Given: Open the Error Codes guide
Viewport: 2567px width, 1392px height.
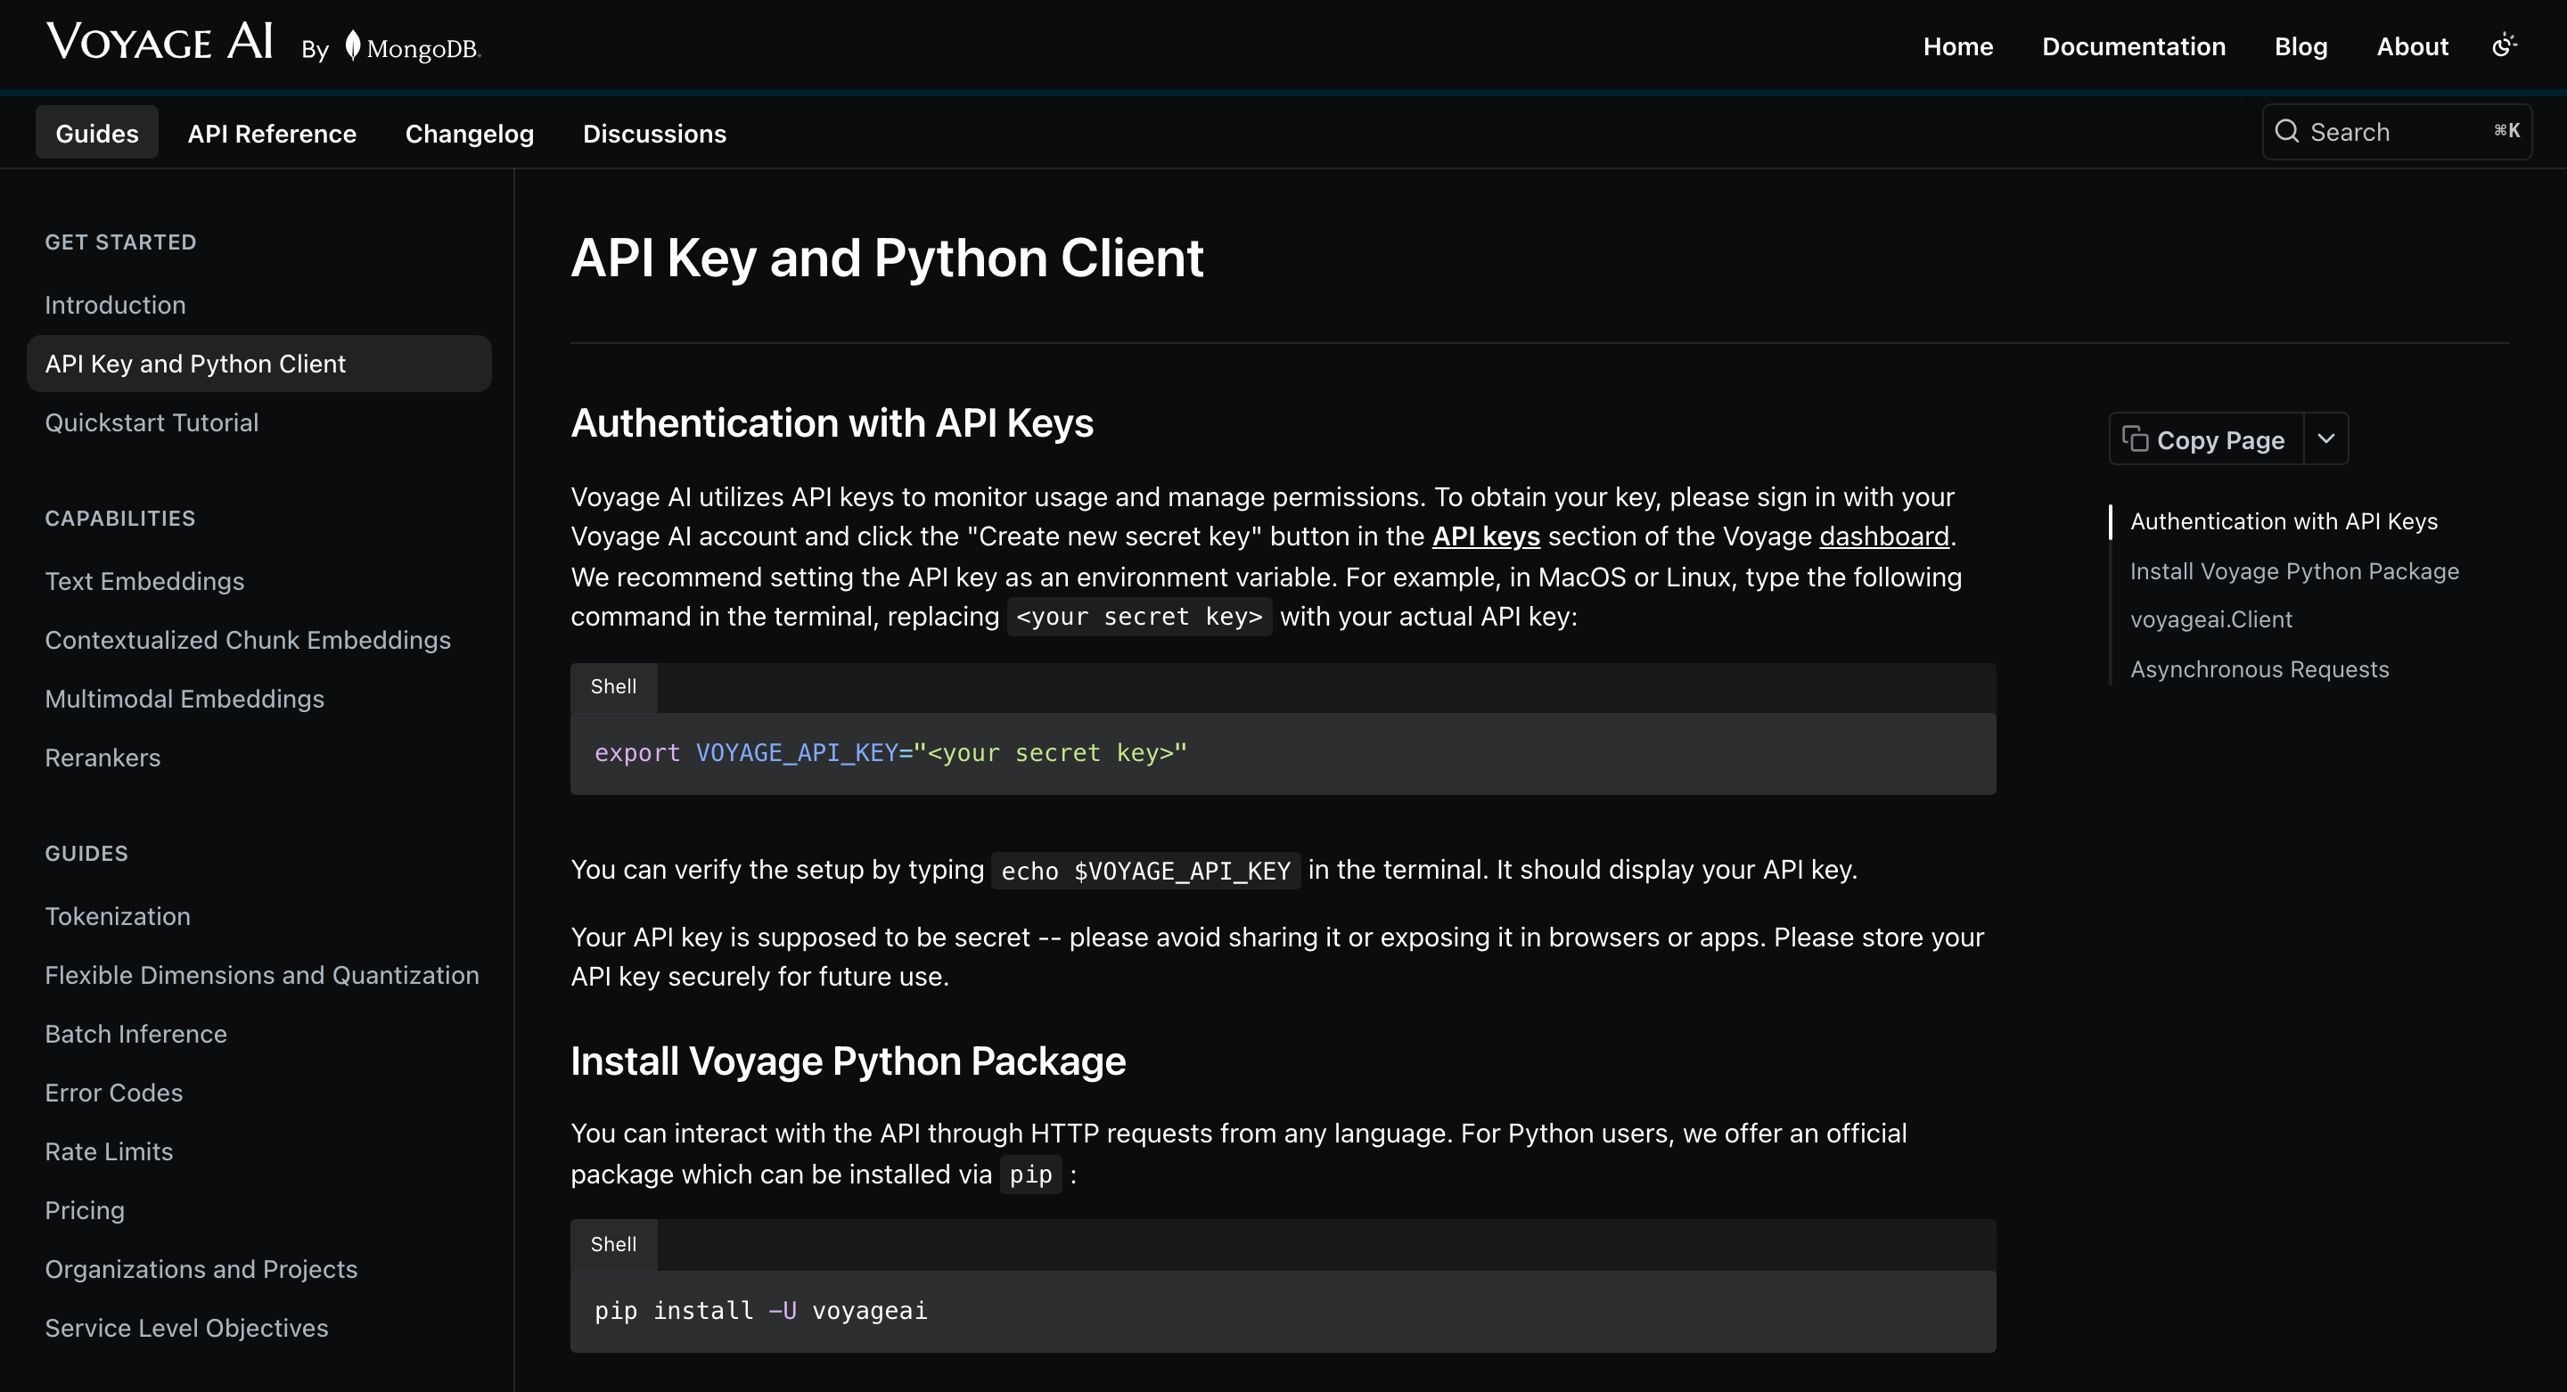Looking at the screenshot, I should pyautogui.click(x=113, y=1092).
